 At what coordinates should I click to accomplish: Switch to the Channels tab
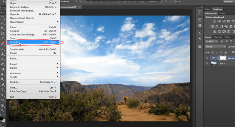click(x=218, y=37)
